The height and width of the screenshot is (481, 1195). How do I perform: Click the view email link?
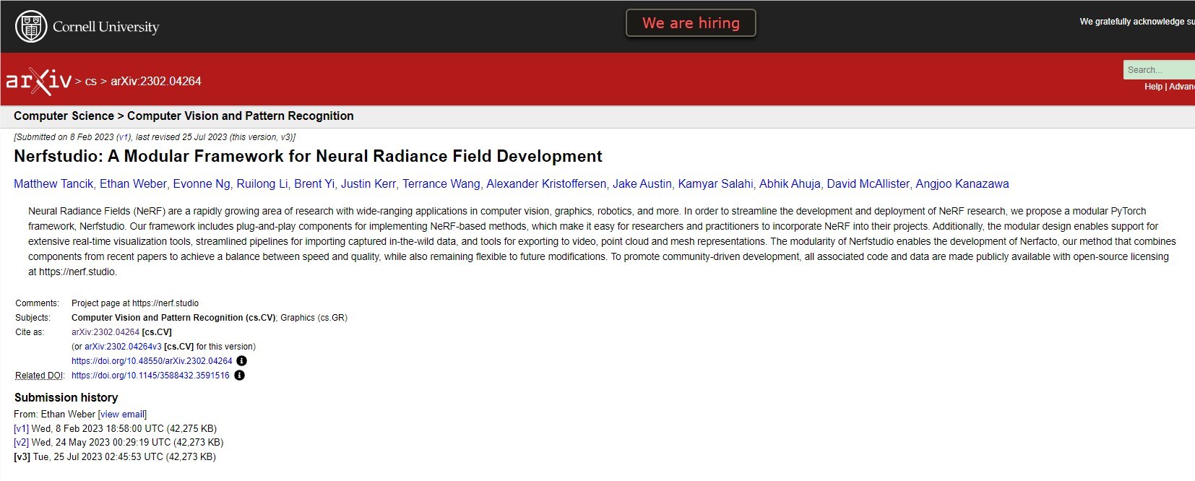(x=122, y=415)
